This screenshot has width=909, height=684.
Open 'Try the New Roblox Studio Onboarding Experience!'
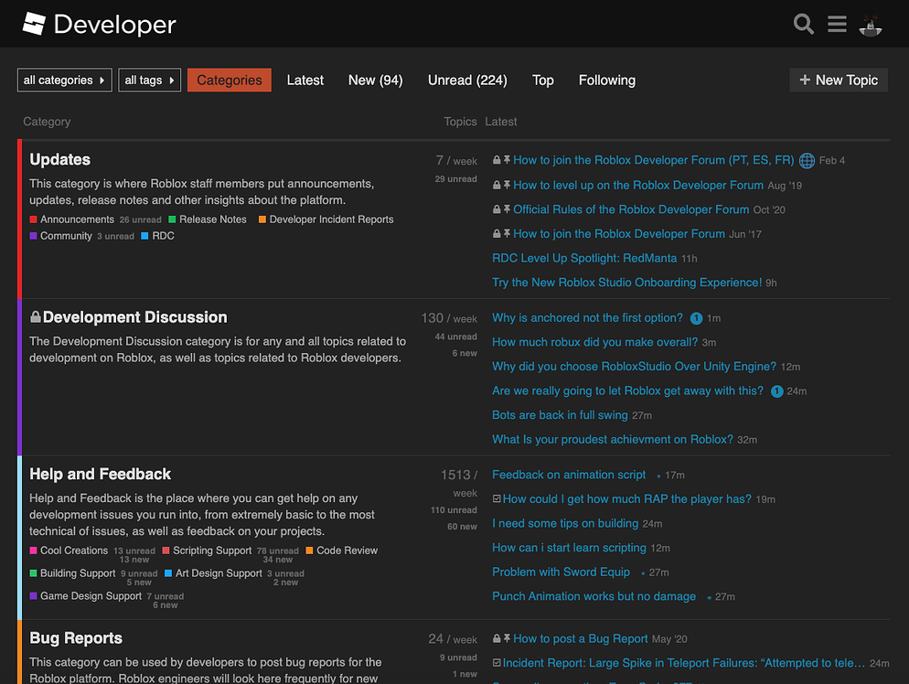626,283
